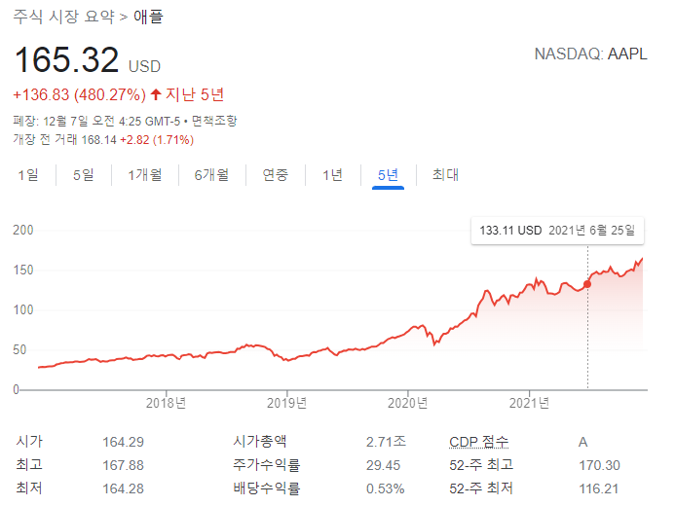Viewport: 675px width, 506px height.
Task: Click the 52-주 최저 value 116.21
Action: tap(599, 488)
